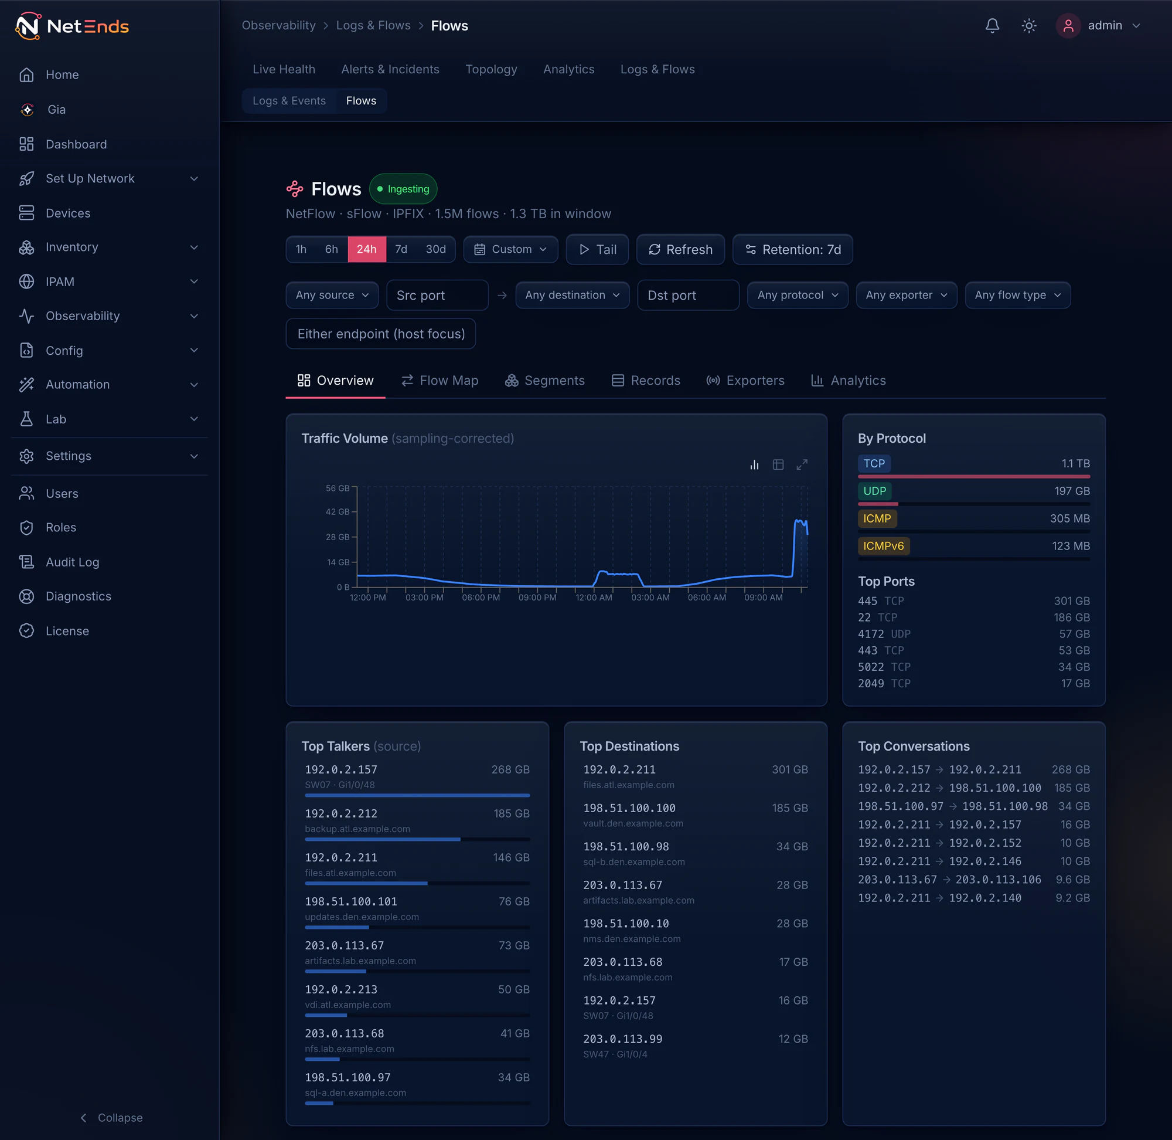Switch to the Flow Map tab

pyautogui.click(x=439, y=380)
